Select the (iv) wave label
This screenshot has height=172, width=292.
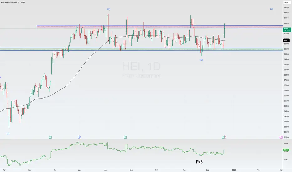tap(201, 60)
